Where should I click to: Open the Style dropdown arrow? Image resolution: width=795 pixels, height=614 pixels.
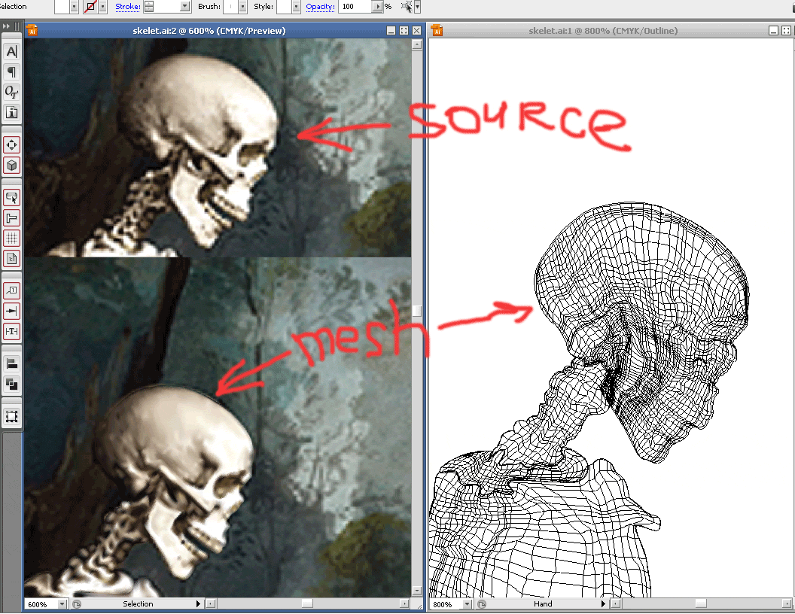[x=296, y=7]
